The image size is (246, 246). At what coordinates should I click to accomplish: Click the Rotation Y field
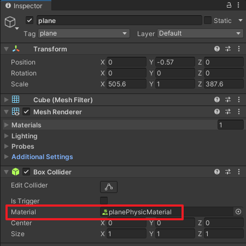pos(175,73)
